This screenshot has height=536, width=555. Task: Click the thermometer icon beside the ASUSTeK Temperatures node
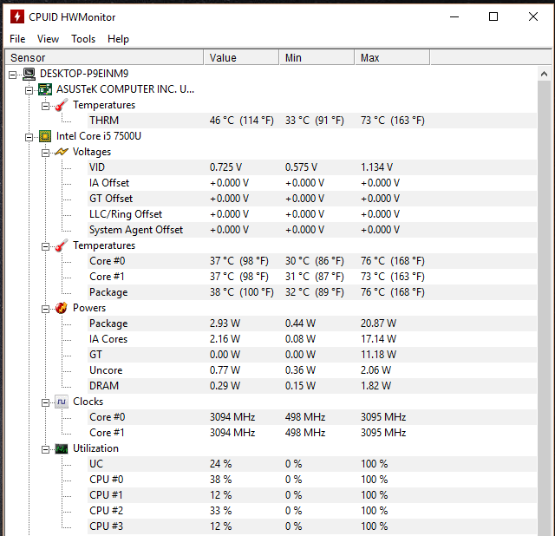(x=62, y=105)
